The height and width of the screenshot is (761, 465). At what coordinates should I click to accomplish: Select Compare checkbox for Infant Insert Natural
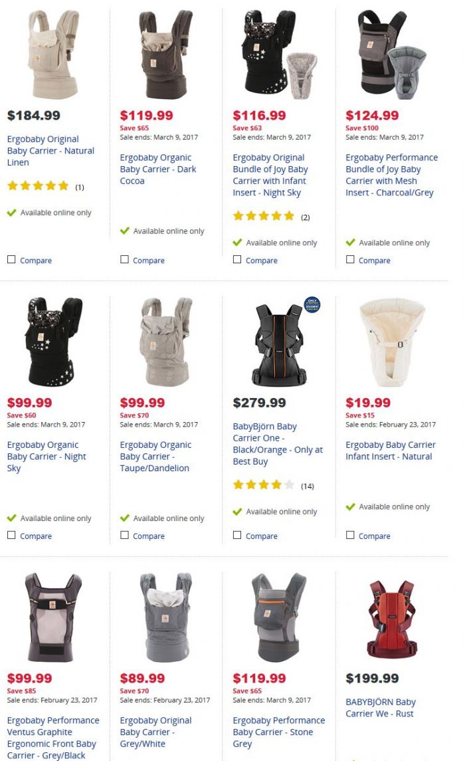[x=350, y=535]
